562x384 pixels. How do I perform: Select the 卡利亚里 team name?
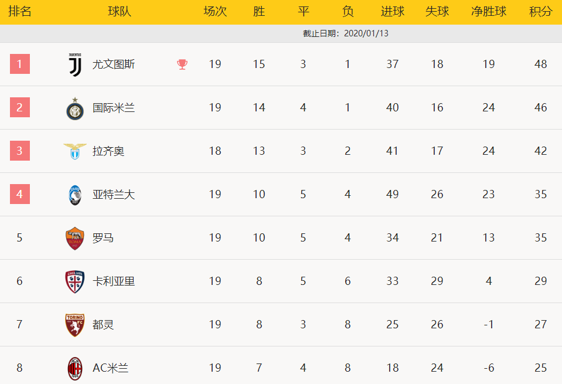click(x=114, y=281)
